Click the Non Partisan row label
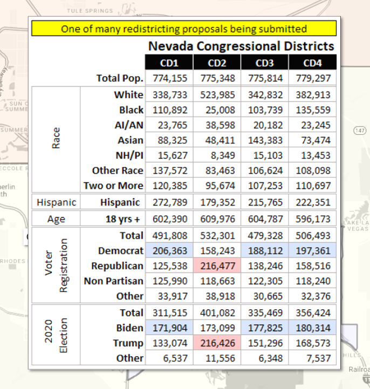370x389 pixels. click(113, 281)
